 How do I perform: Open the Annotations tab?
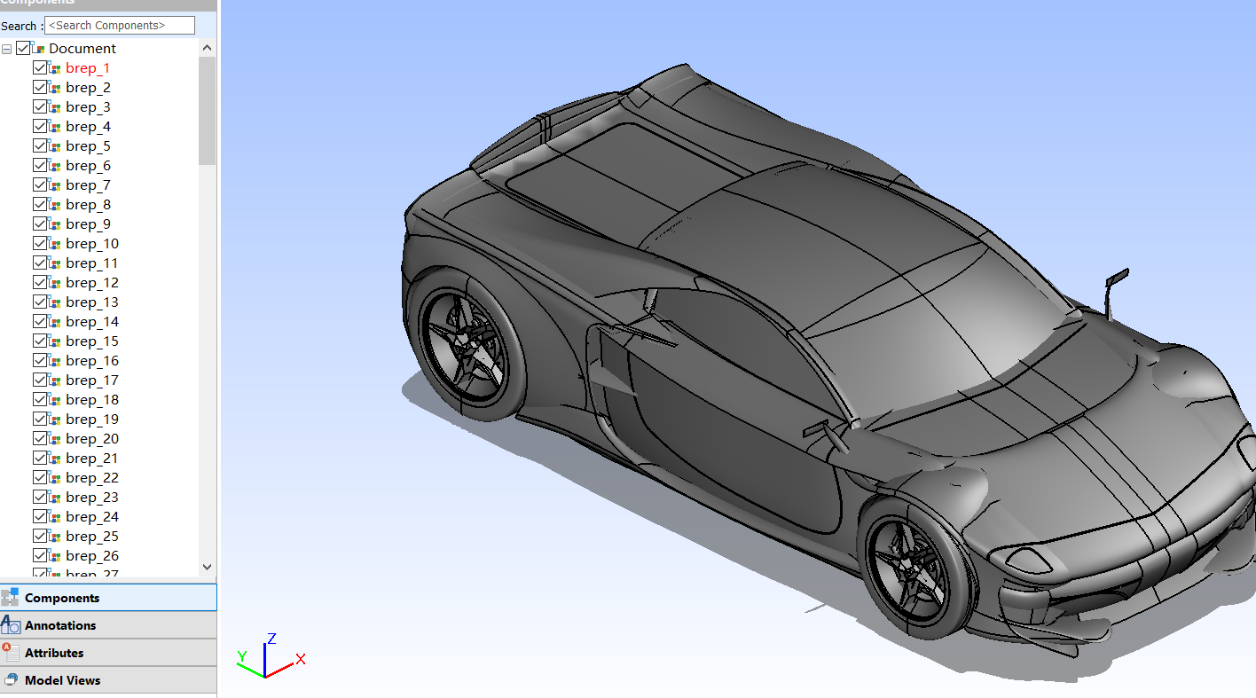pos(108,625)
